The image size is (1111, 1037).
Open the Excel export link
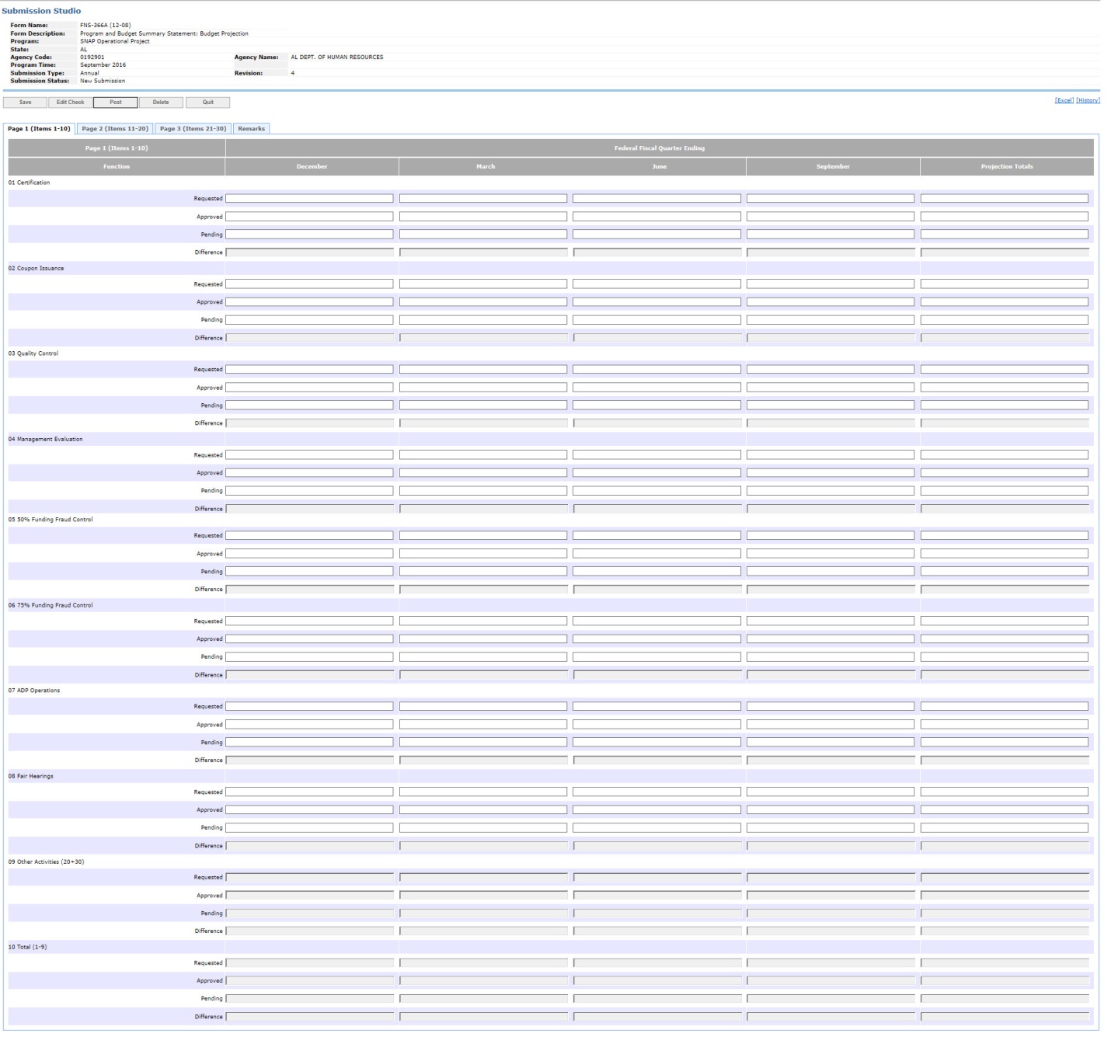coord(1064,100)
